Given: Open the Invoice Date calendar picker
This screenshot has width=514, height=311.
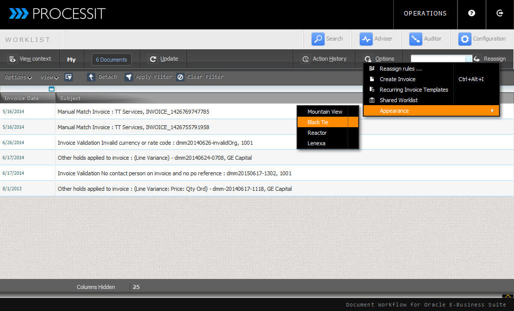Looking at the screenshot, I should pyautogui.click(x=52, y=89).
